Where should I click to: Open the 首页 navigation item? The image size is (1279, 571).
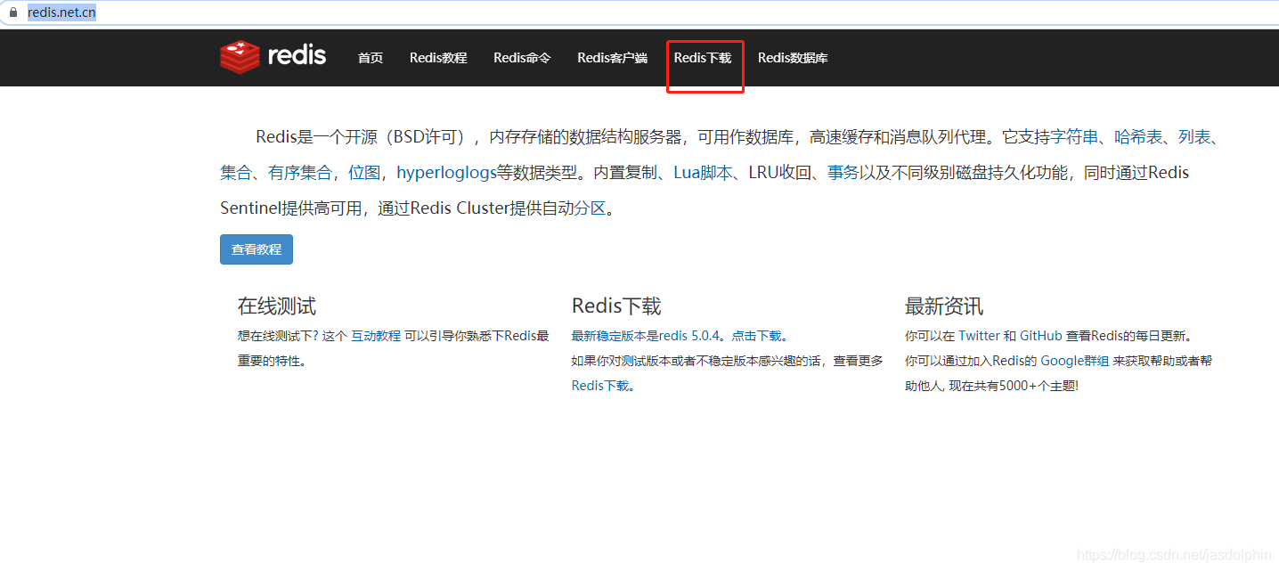click(371, 58)
